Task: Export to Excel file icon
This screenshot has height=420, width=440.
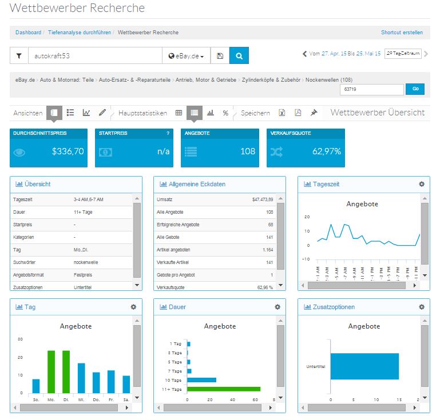Action: [x=282, y=113]
